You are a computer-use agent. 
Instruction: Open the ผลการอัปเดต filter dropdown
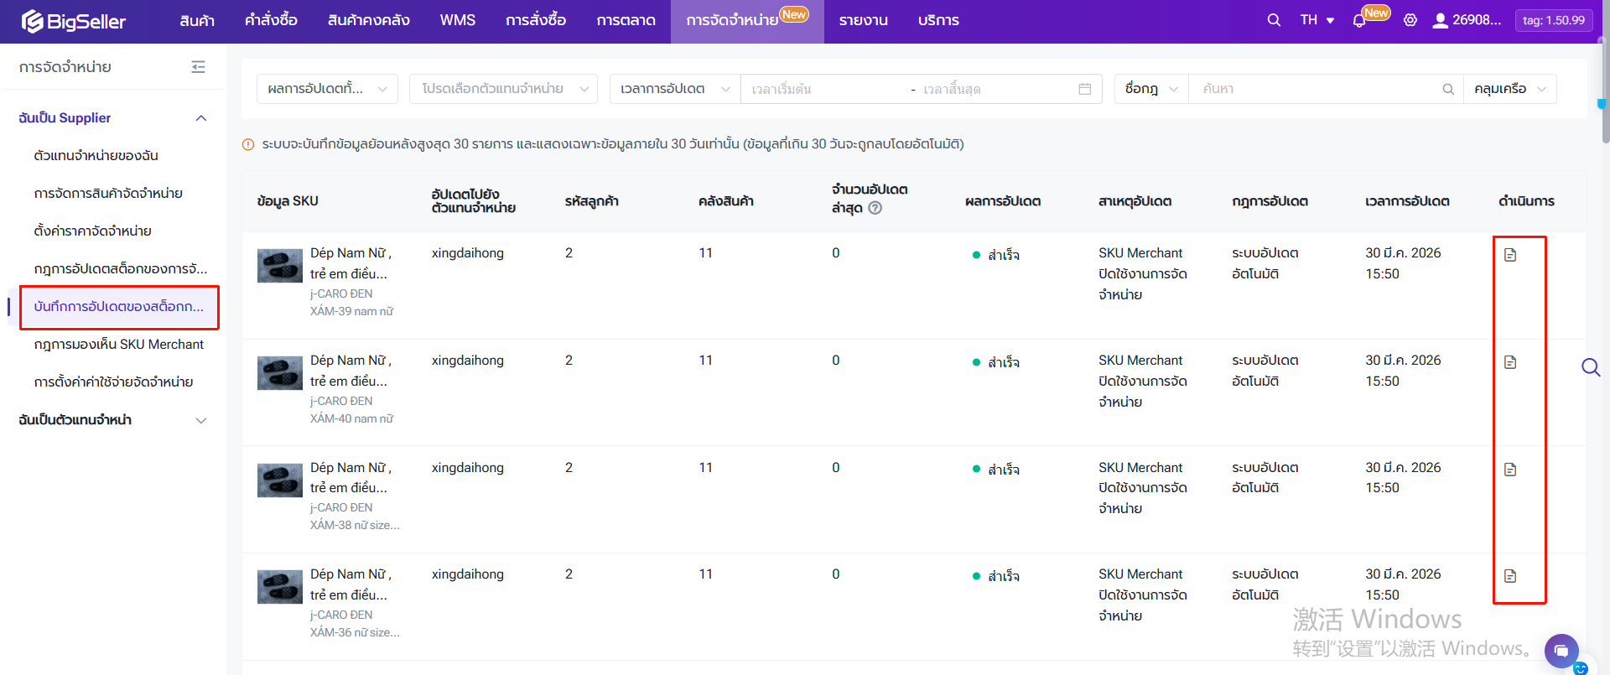point(327,89)
